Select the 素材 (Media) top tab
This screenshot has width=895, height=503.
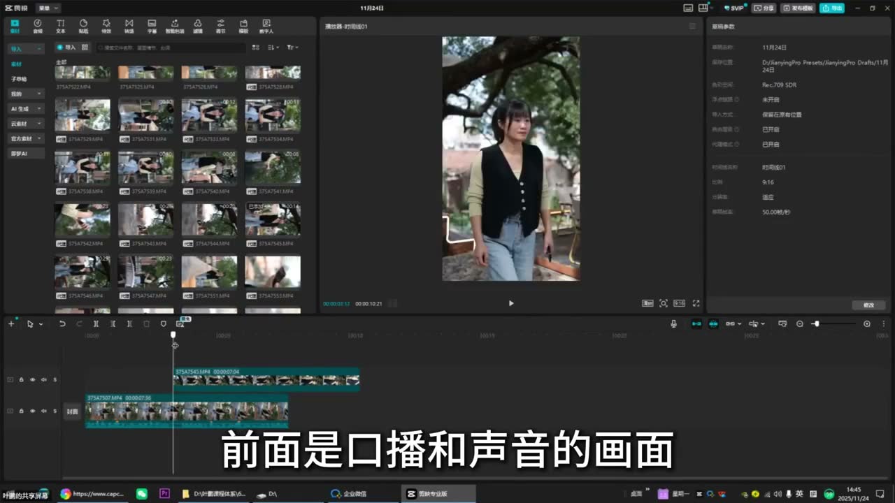[15, 27]
